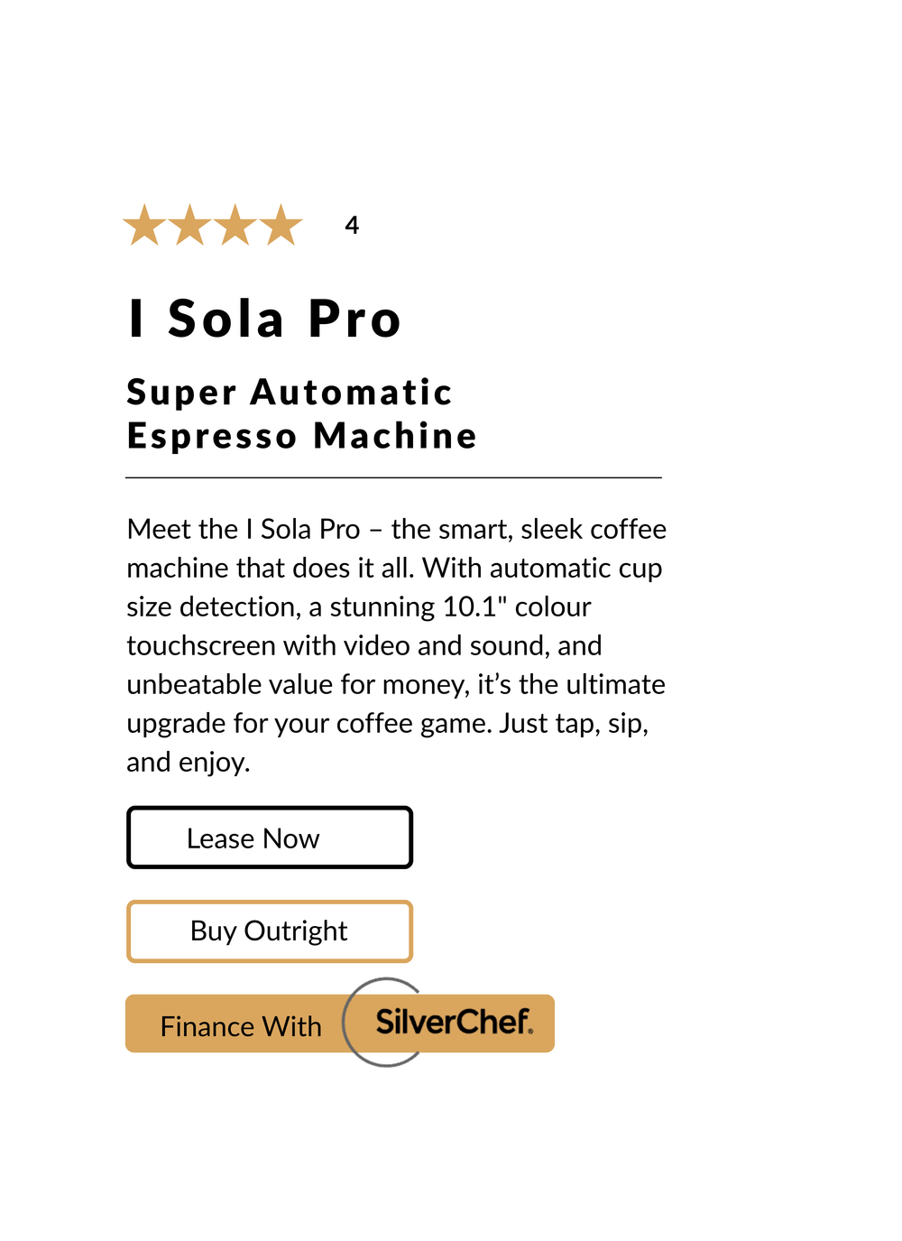This screenshot has height=1241, width=902.
Task: Click the third gold rating star
Action: (235, 226)
